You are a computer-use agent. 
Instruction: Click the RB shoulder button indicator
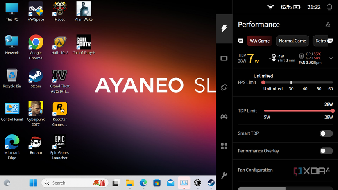coord(330,41)
